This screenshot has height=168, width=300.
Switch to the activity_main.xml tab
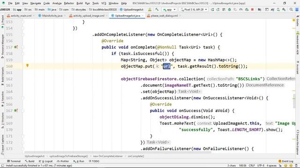coord(21,16)
